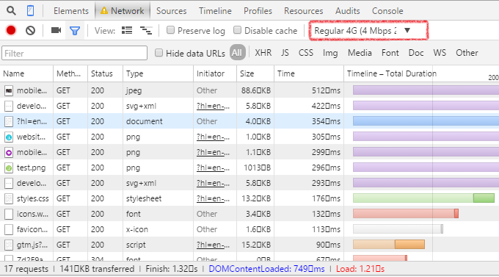This screenshot has height=277, width=499.
Task: Select the favicon... request row name
Action: coord(32,229)
